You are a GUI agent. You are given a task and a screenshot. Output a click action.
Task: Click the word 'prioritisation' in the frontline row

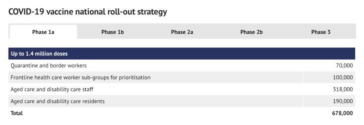134,77
